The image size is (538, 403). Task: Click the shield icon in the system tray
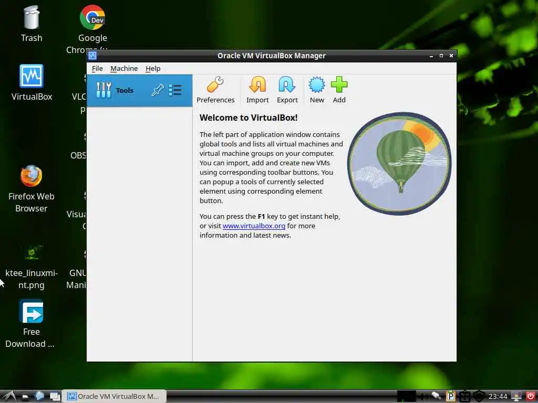(x=479, y=397)
